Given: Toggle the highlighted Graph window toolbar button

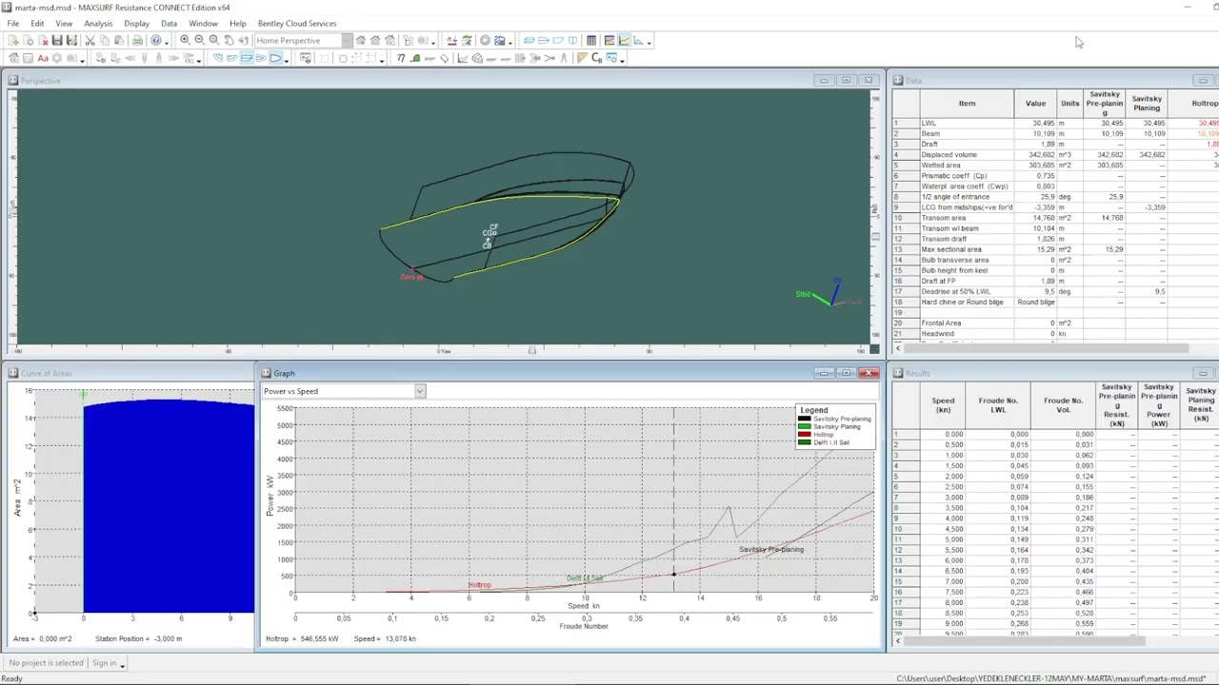Looking at the screenshot, I should click(x=624, y=41).
